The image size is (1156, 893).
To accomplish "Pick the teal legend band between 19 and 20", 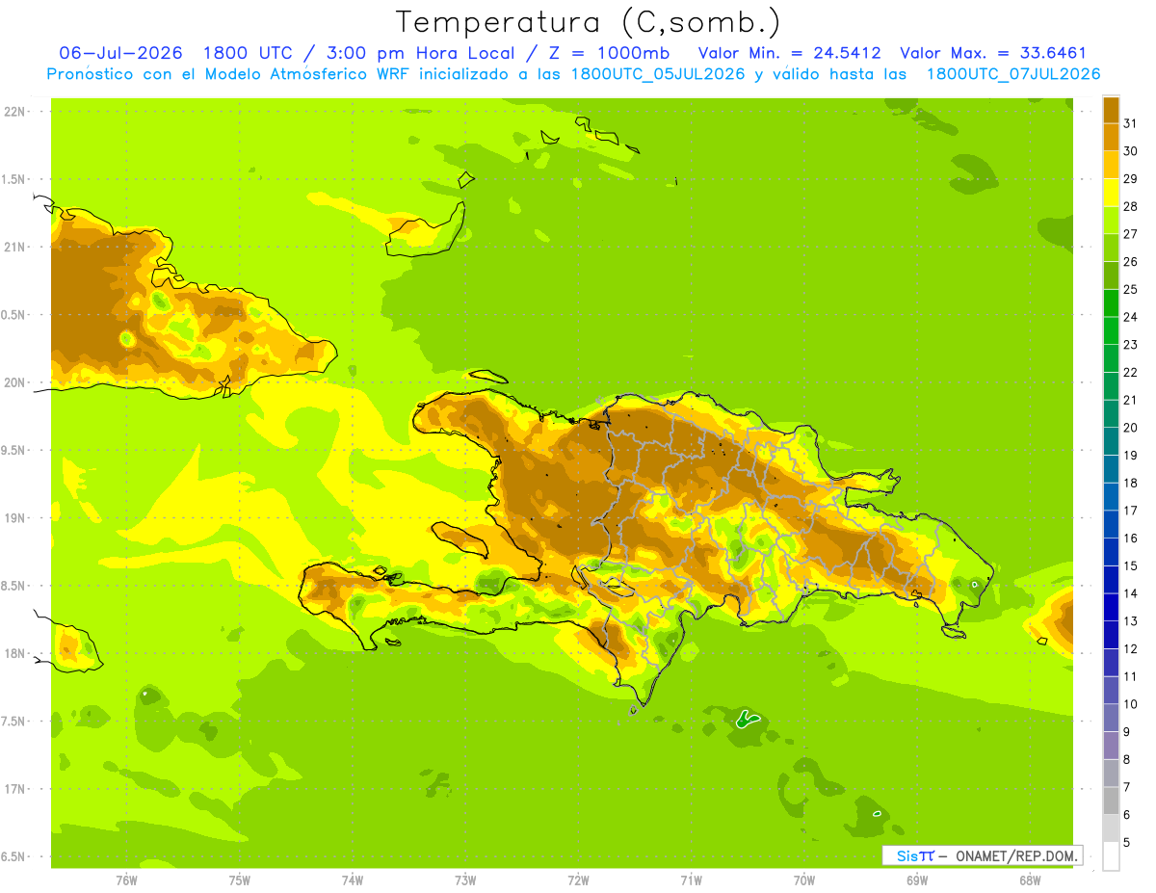I will pyautogui.click(x=1111, y=441).
